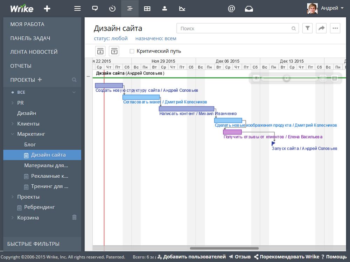This screenshot has width=350, height=262.
Task: Enable the Критический путь checkbox
Action: tap(132, 51)
